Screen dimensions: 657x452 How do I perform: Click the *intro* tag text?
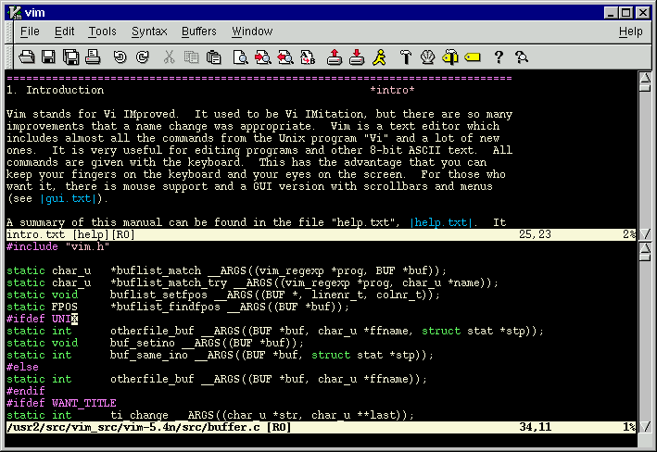coord(392,90)
